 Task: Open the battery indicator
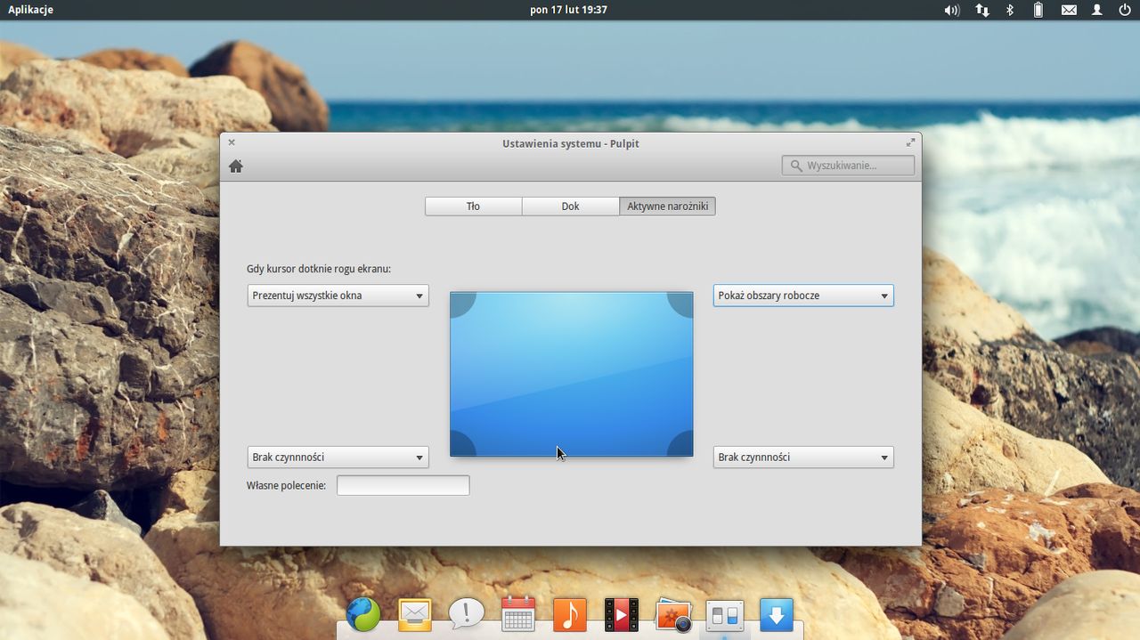pyautogui.click(x=1038, y=10)
